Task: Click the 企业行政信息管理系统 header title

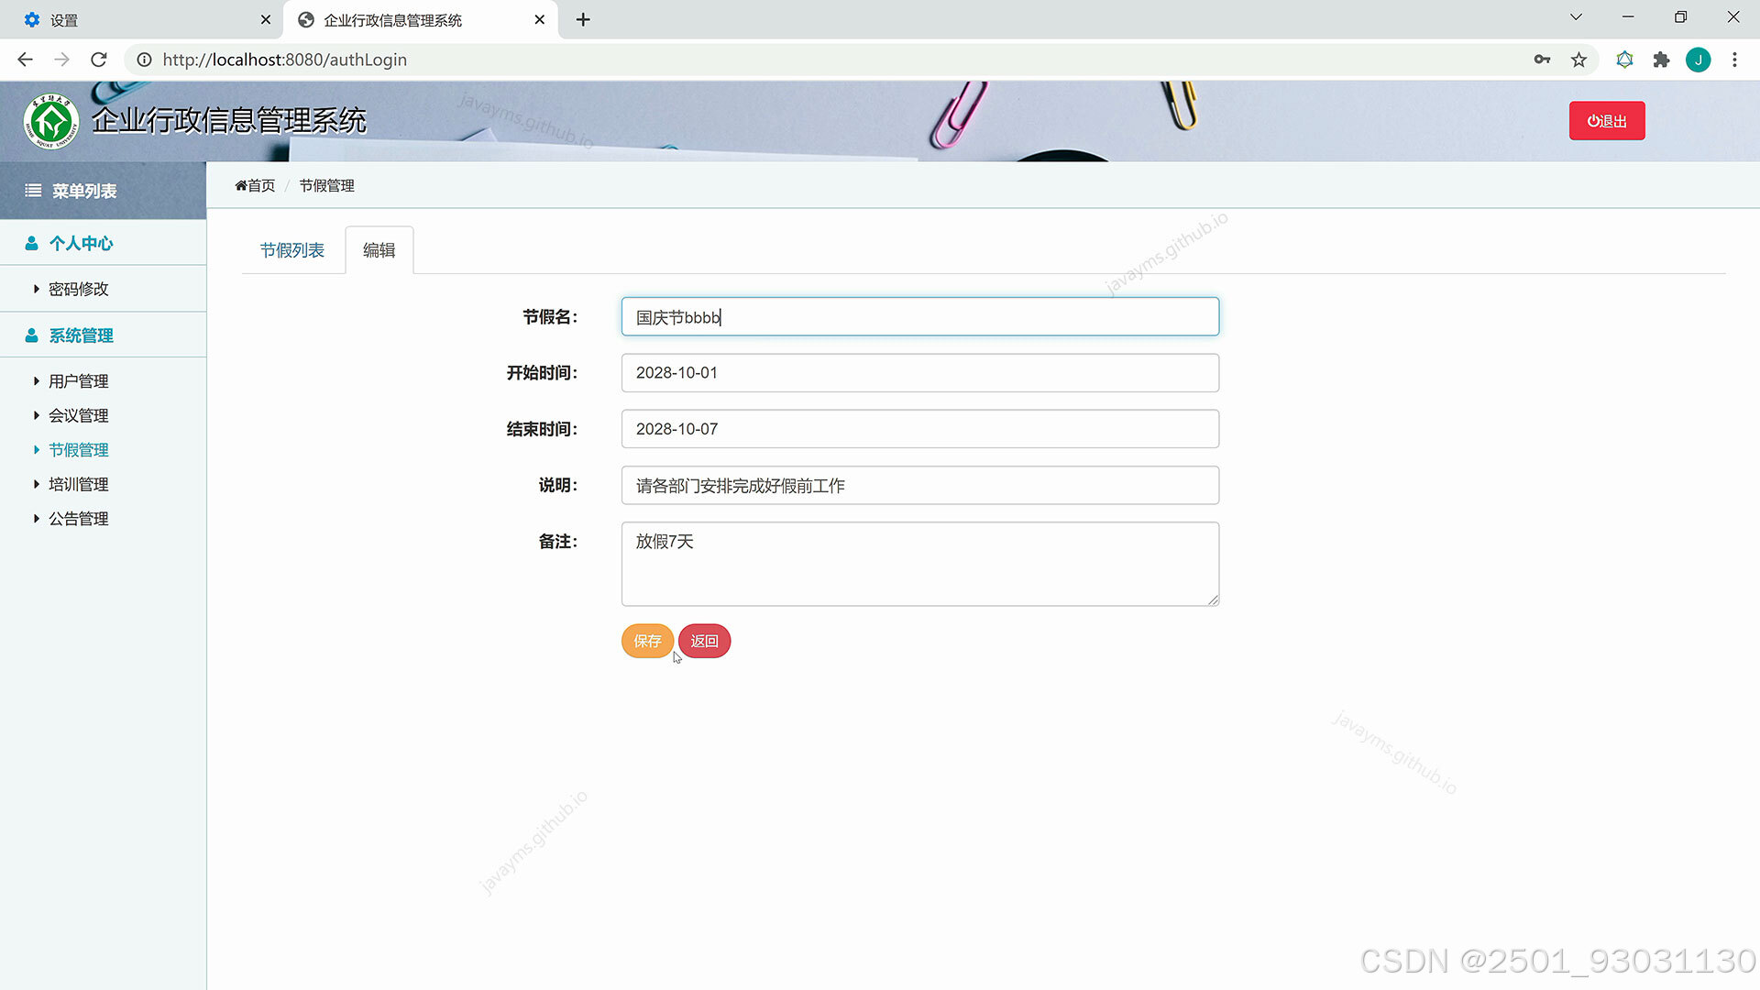Action: (x=228, y=121)
